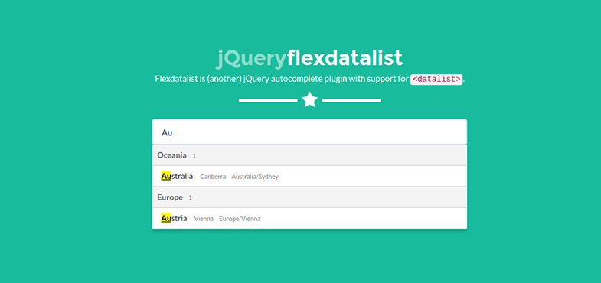Click the <datalist> code tag
Screen dimensions: 601x283
(x=436, y=80)
